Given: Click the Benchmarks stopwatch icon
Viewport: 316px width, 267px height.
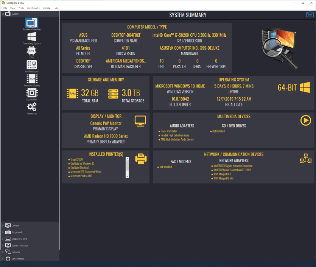Looking at the screenshot, I should point(8,259).
